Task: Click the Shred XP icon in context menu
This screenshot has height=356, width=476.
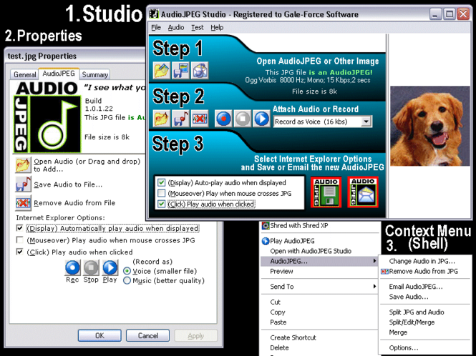Action: tap(266, 226)
